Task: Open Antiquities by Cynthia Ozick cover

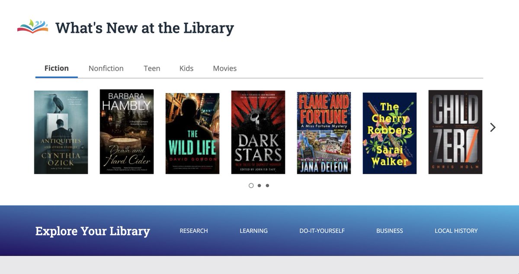Action: [61, 132]
